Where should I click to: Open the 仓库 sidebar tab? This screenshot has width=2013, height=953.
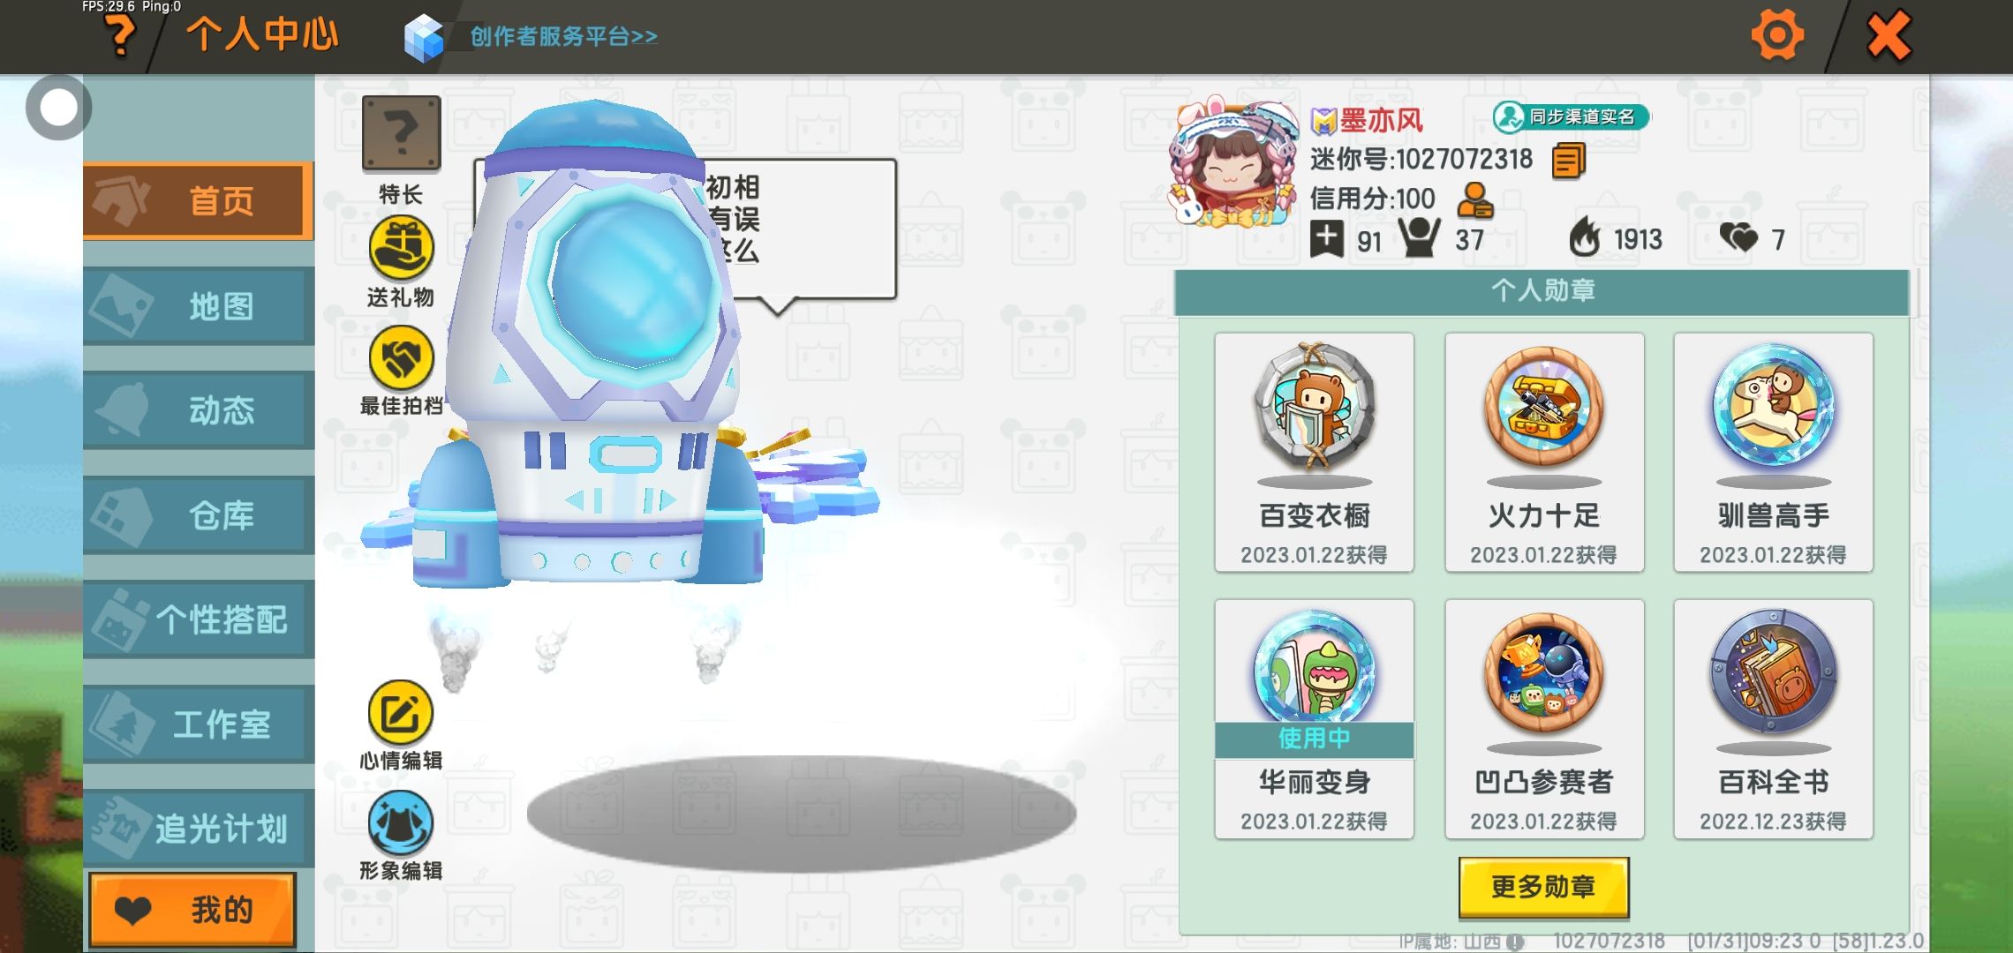(199, 515)
